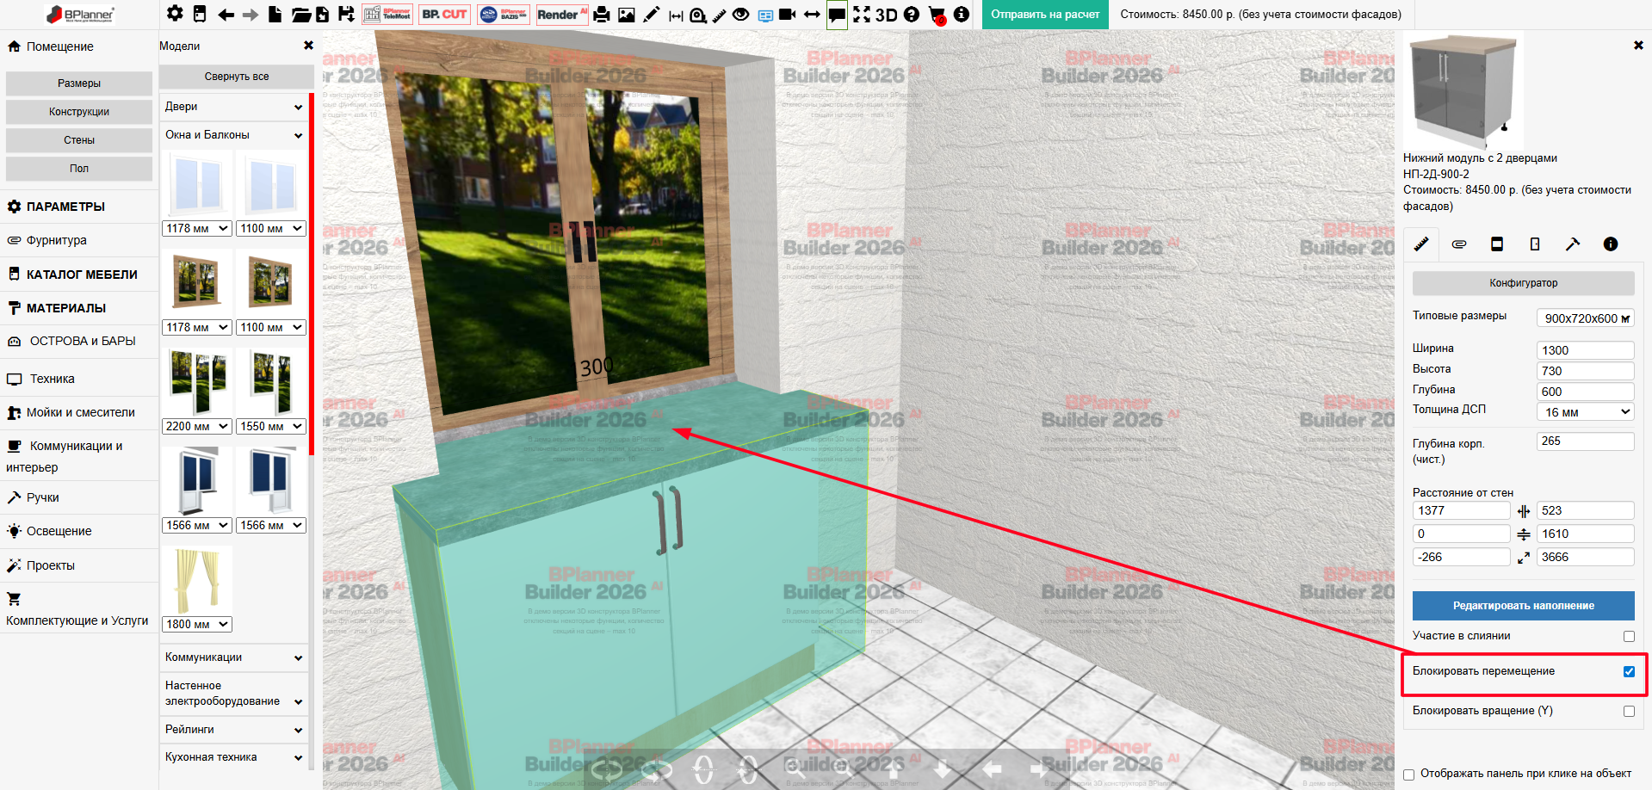The image size is (1652, 790).
Task: Open the Типовые размеры dropdown
Action: (x=1586, y=318)
